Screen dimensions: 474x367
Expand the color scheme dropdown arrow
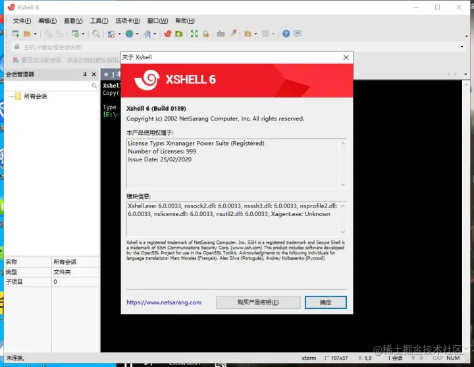click(119, 34)
